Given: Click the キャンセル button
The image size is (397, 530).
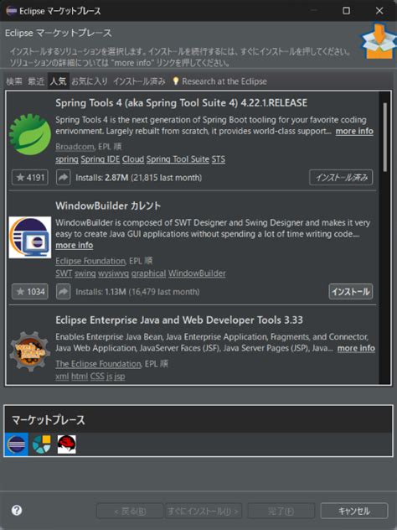Looking at the screenshot, I should [x=354, y=511].
